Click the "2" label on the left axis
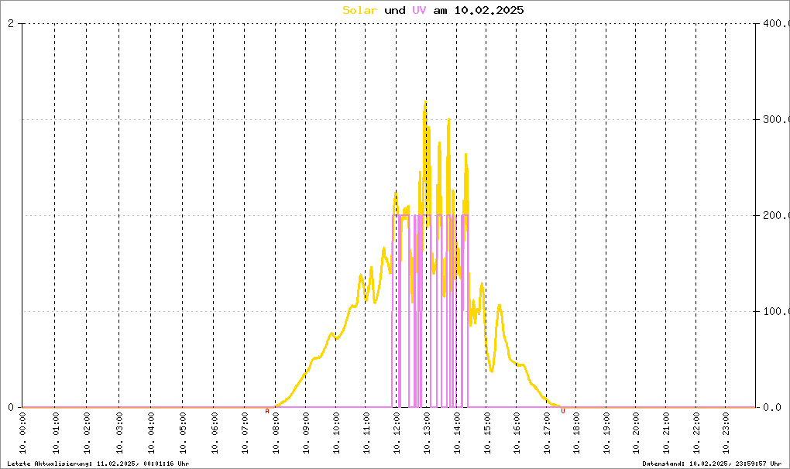Viewport: 790px width, 469px height. pyautogui.click(x=11, y=24)
